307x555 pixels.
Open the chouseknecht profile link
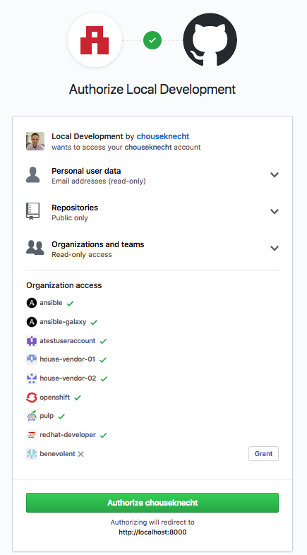pyautogui.click(x=163, y=136)
